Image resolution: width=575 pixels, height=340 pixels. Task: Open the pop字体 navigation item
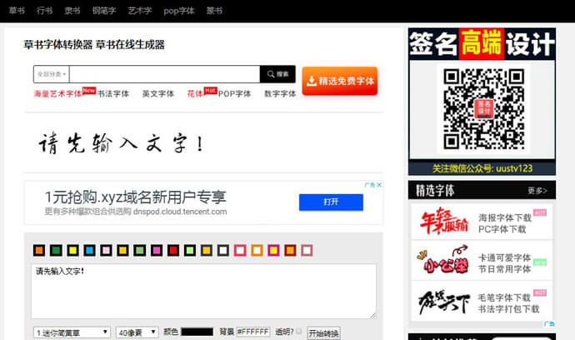tap(178, 10)
